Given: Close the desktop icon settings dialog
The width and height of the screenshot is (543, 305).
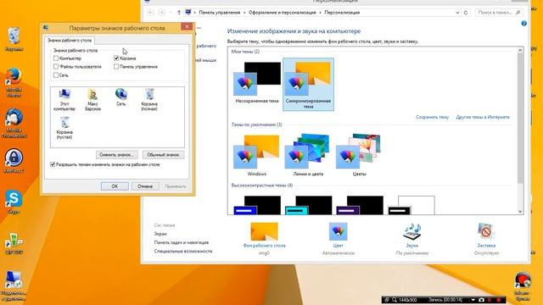Looking at the screenshot, I should click(187, 26).
